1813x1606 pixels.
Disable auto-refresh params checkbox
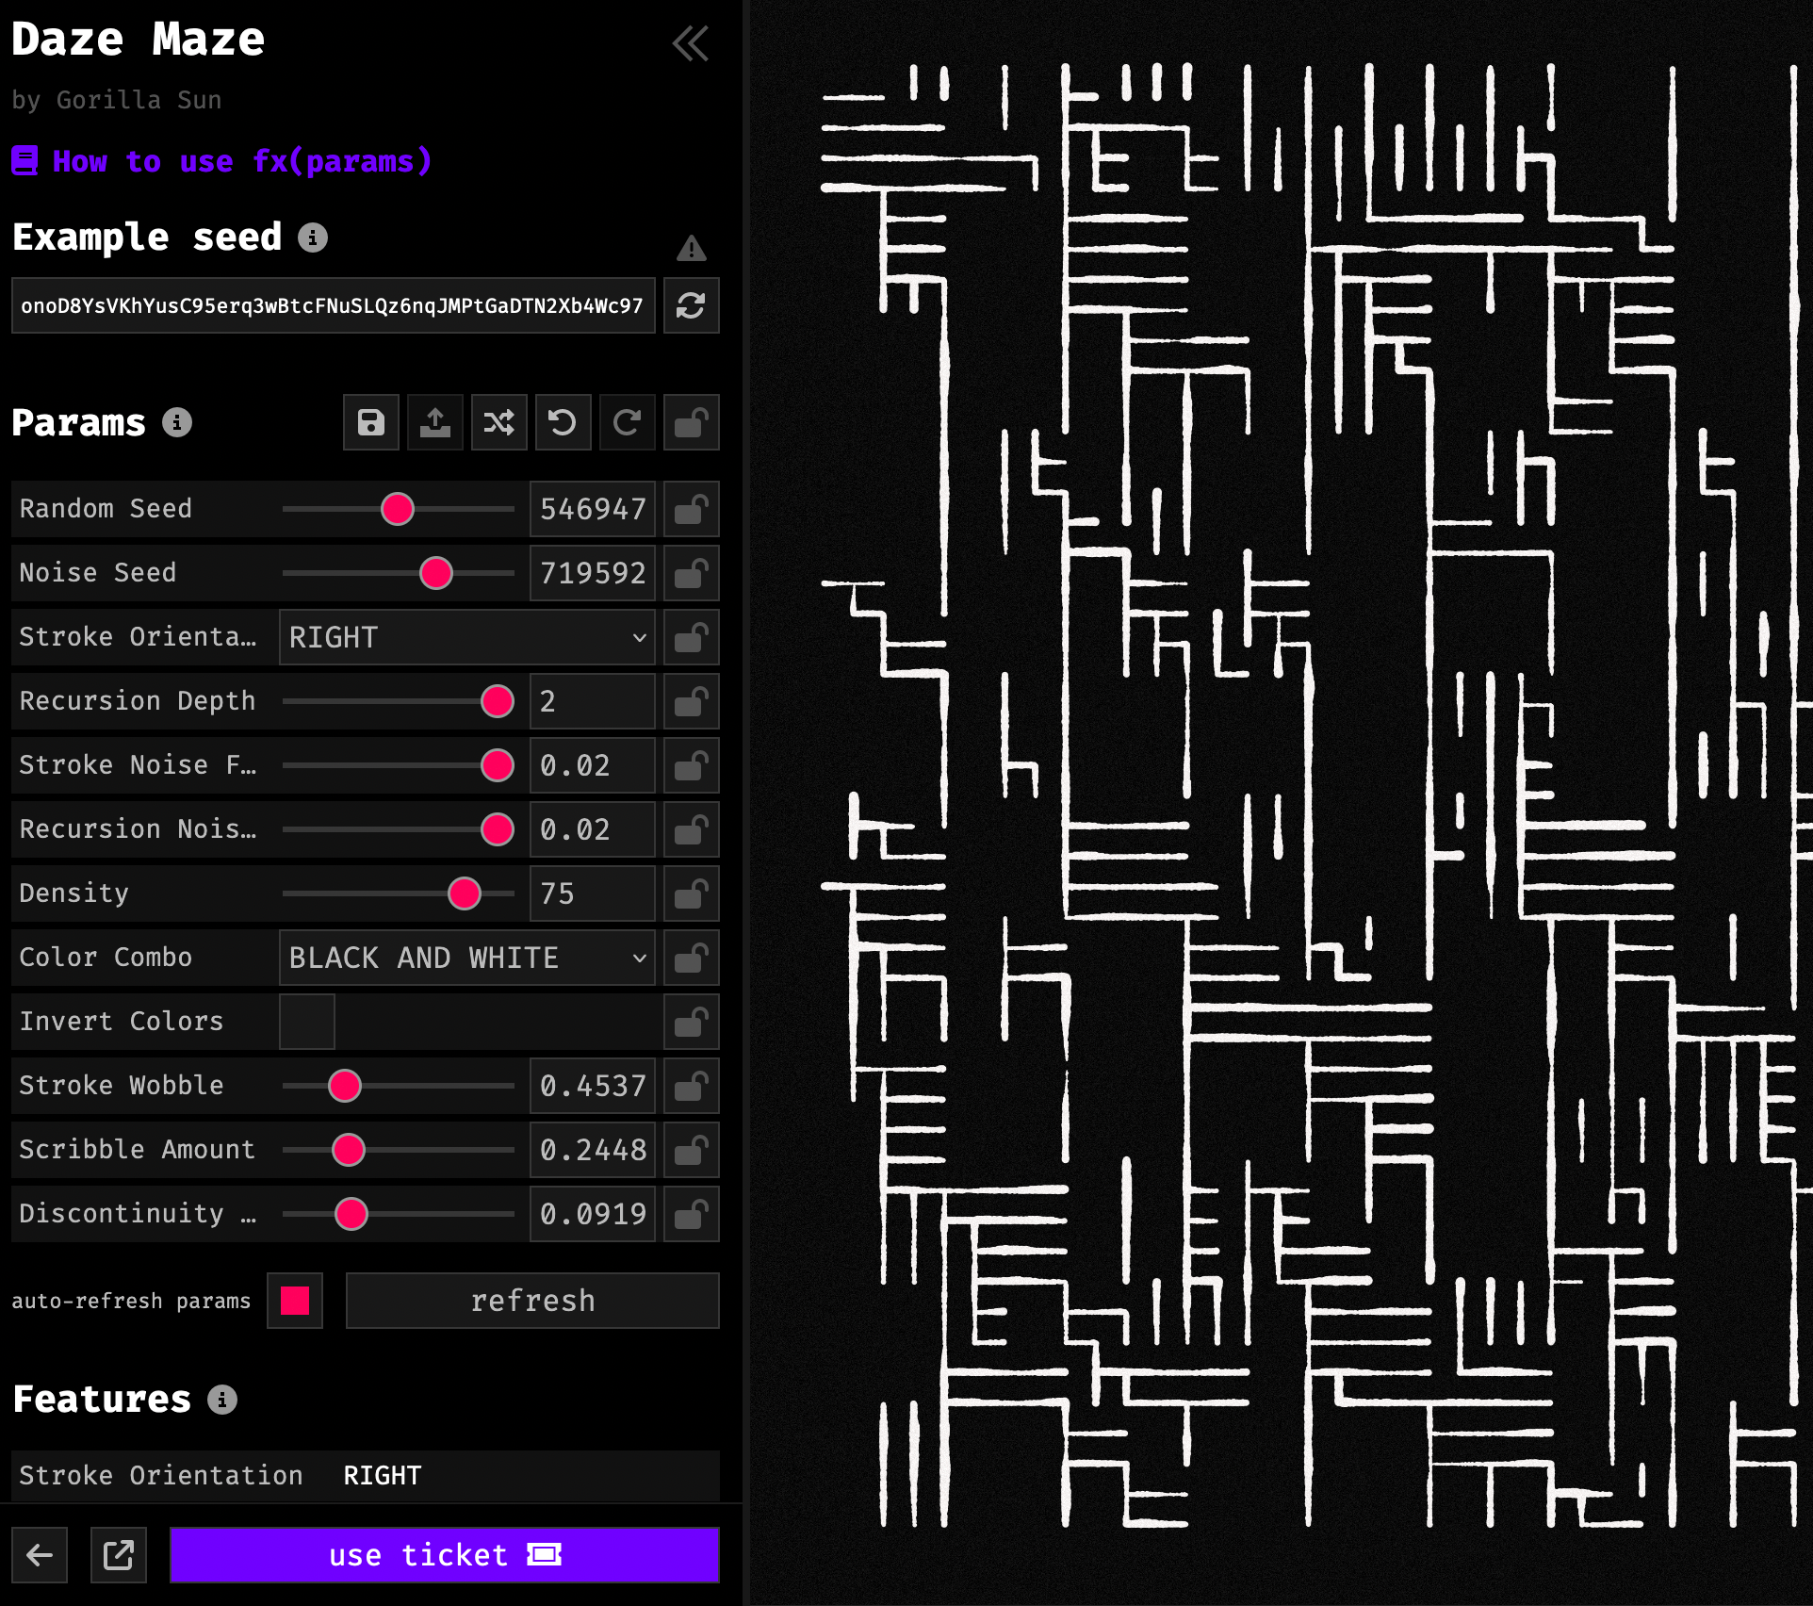[x=295, y=1301]
